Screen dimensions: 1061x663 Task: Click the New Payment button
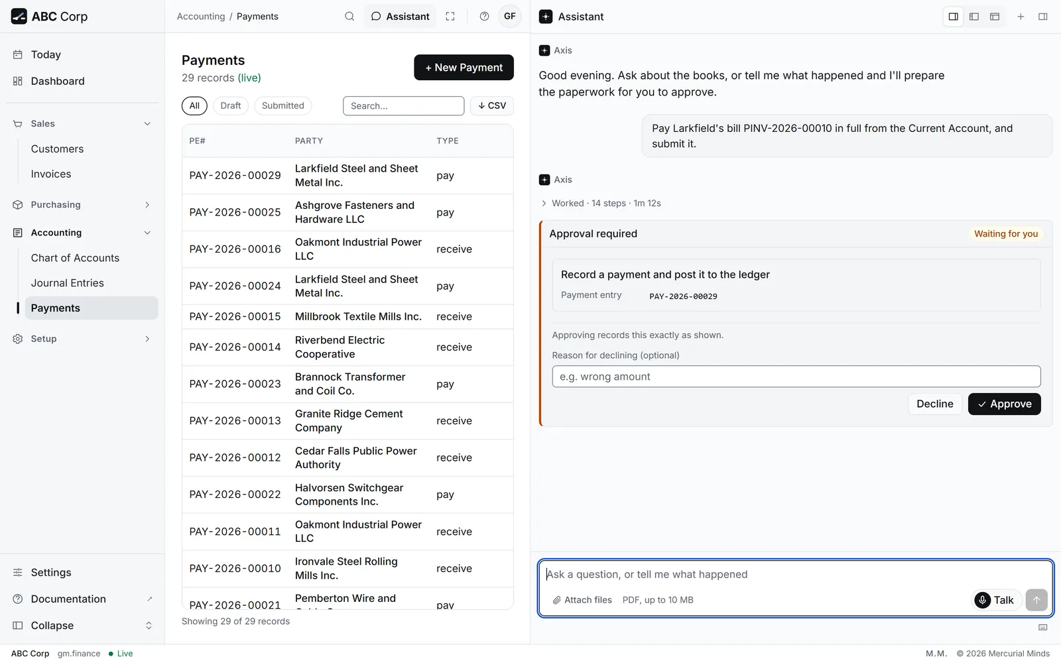click(464, 68)
